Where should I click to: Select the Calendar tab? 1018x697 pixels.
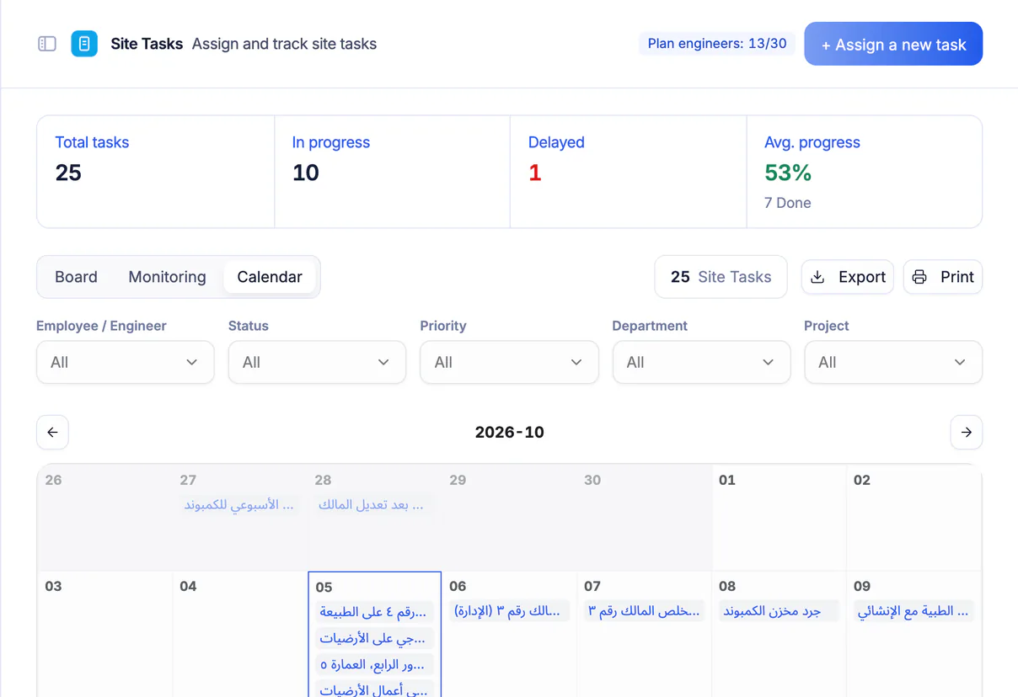click(x=270, y=277)
